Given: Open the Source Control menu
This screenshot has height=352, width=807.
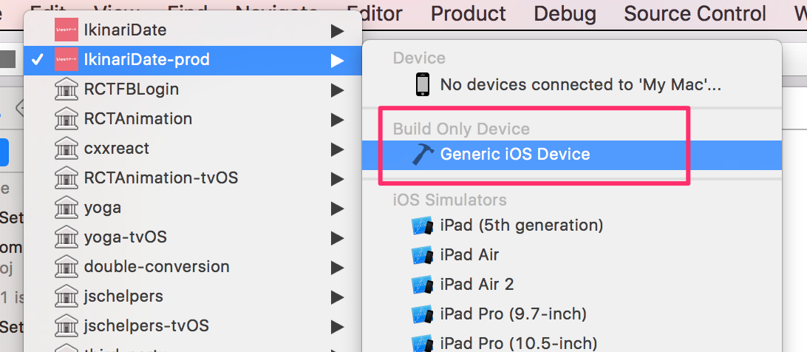Looking at the screenshot, I should pos(695,13).
